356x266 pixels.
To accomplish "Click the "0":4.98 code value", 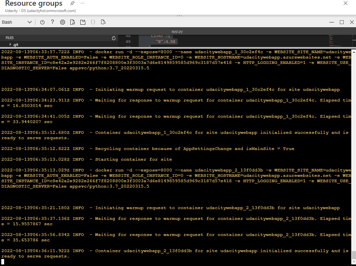I will pos(165,42).
